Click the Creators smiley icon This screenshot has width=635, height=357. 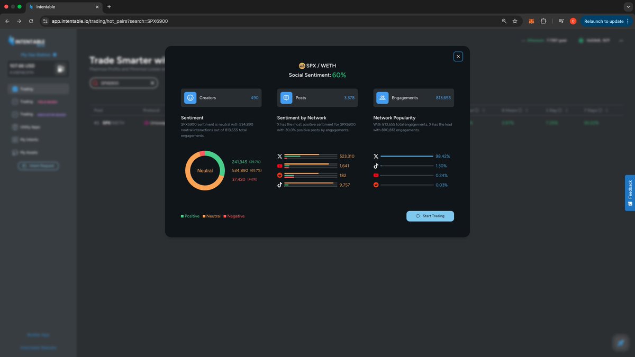(190, 98)
